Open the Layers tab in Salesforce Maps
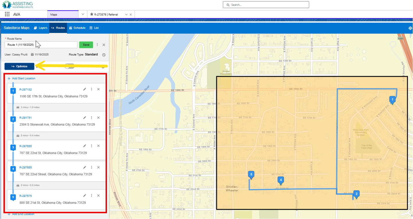The image size is (413, 219). pyautogui.click(x=40, y=28)
